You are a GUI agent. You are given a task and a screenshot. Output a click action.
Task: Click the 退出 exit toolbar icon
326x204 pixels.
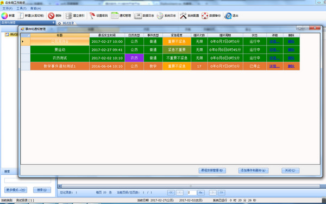click(x=228, y=16)
